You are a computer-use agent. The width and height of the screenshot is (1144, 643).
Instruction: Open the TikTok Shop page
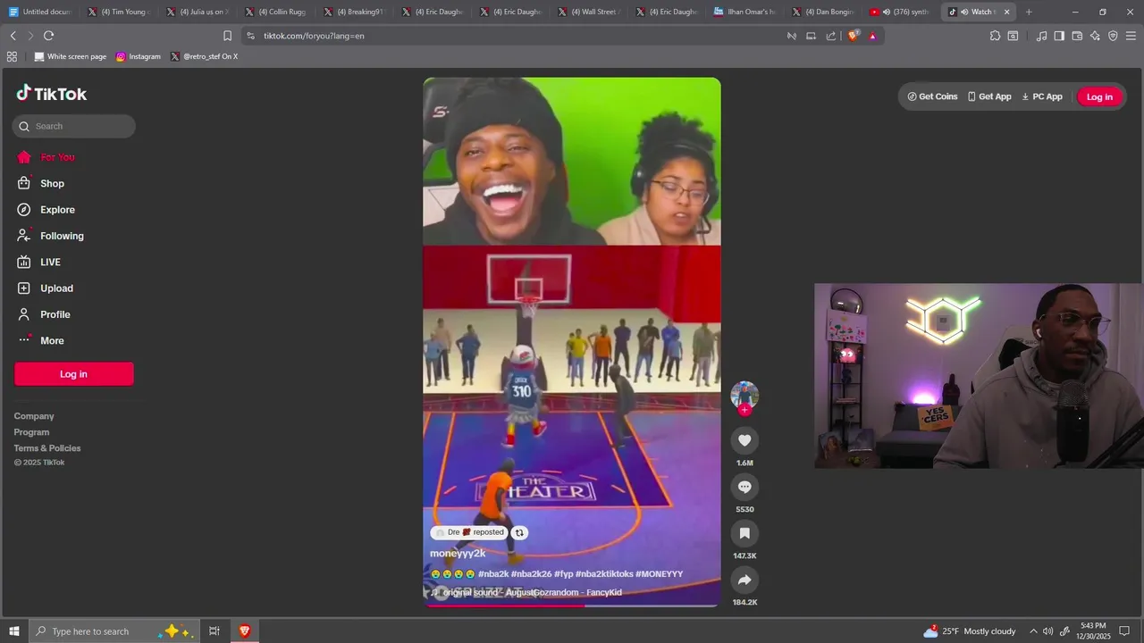click(x=41, y=183)
